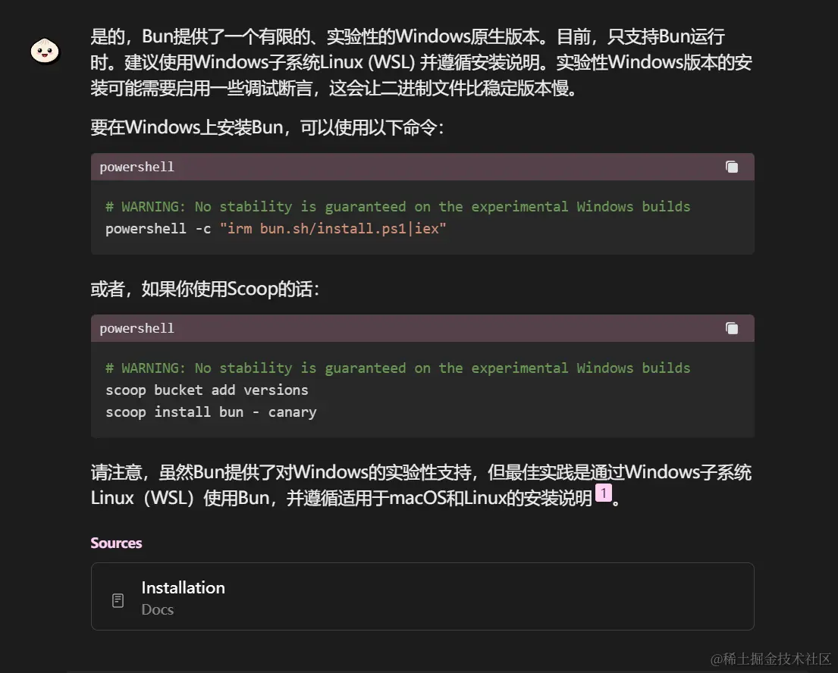The image size is (838, 673).
Task: Open the Installation Docs source card
Action: click(422, 596)
